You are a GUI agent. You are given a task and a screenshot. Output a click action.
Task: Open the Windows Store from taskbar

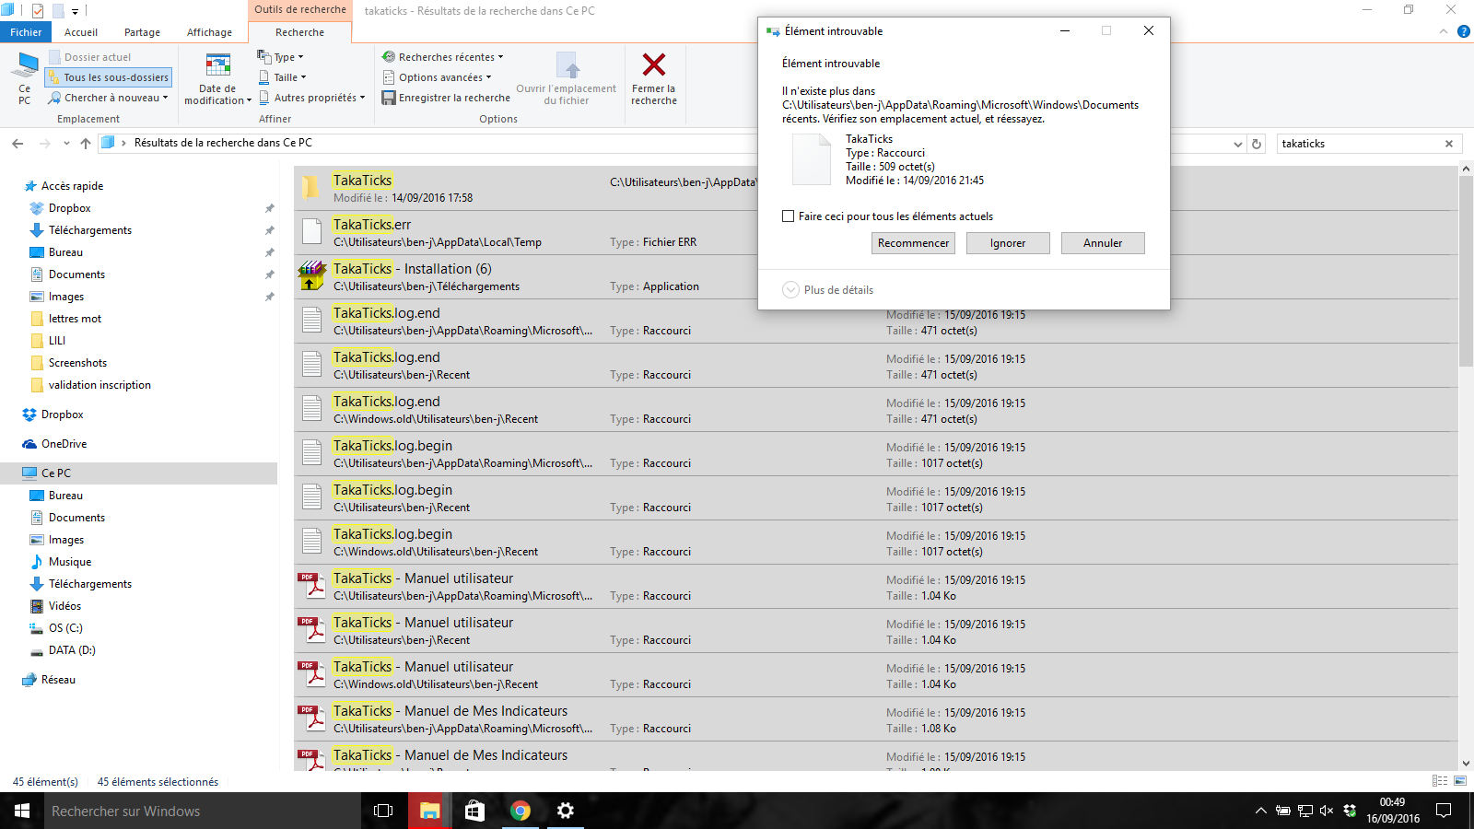pos(474,811)
